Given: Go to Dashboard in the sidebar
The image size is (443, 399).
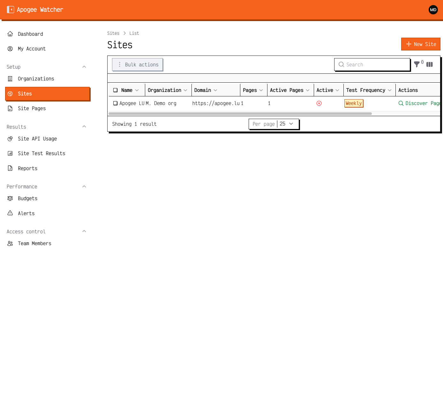Looking at the screenshot, I should coord(47,34).
